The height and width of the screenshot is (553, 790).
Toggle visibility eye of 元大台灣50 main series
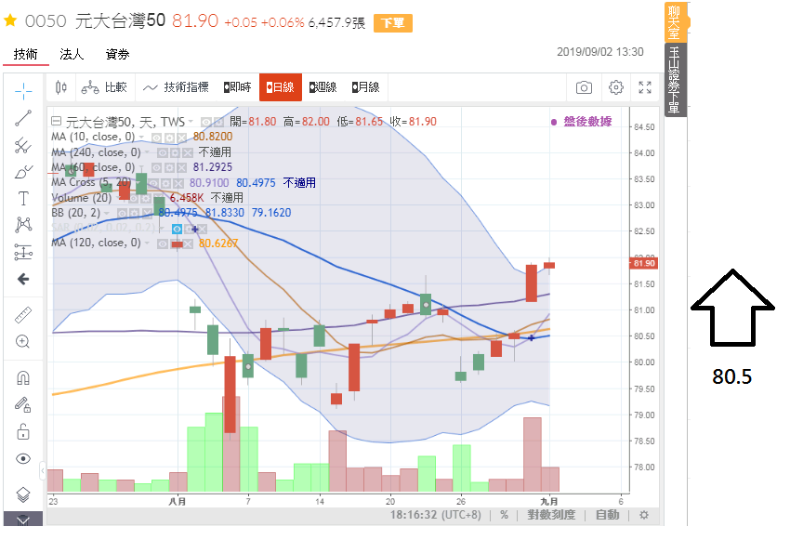click(205, 123)
